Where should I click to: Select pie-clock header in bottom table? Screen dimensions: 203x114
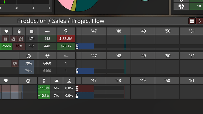pyautogui.click(x=28, y=81)
